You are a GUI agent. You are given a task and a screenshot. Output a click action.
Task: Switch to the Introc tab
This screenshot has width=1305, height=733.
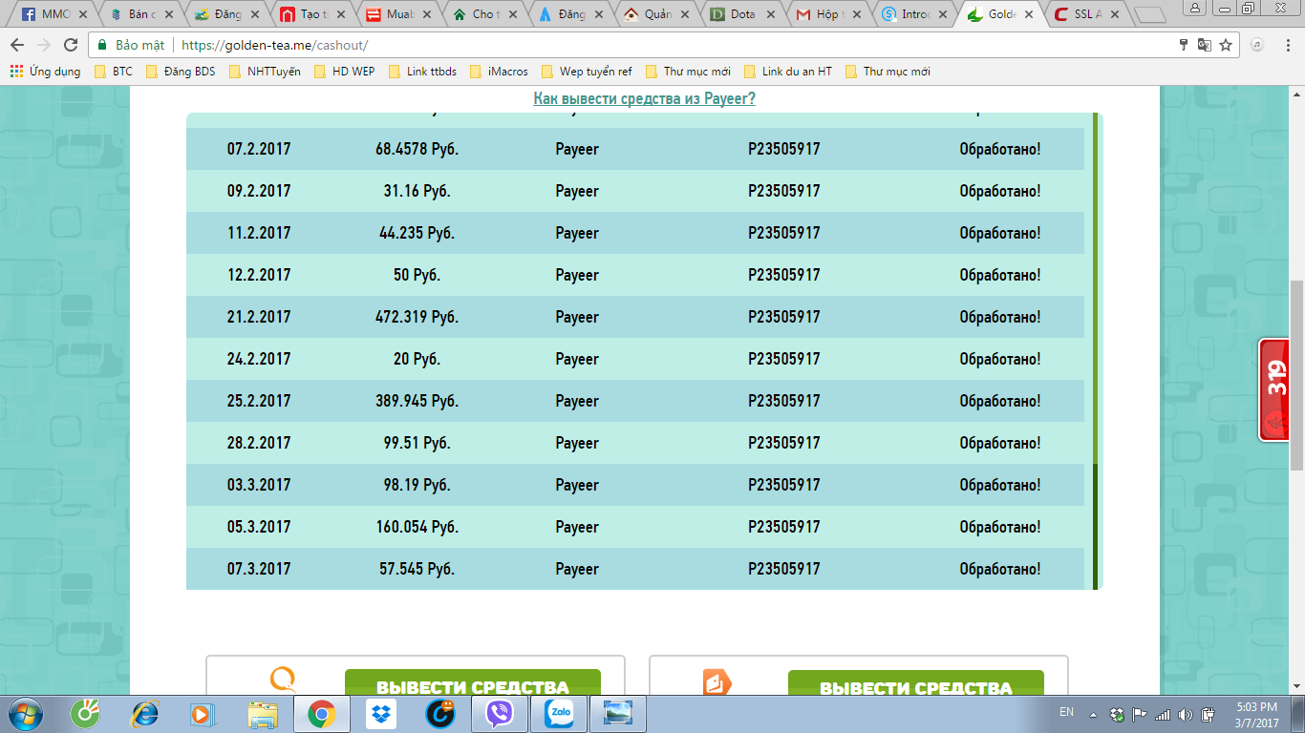click(916, 14)
